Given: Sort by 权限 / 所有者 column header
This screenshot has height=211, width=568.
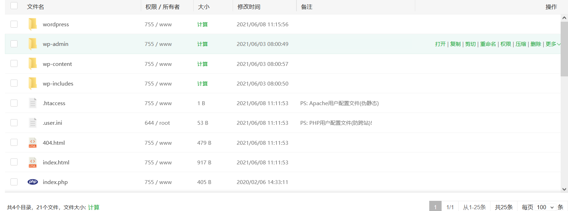Looking at the screenshot, I should point(163,7).
